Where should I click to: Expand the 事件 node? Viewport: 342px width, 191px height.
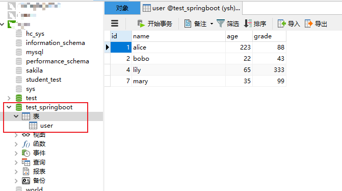[16, 153]
